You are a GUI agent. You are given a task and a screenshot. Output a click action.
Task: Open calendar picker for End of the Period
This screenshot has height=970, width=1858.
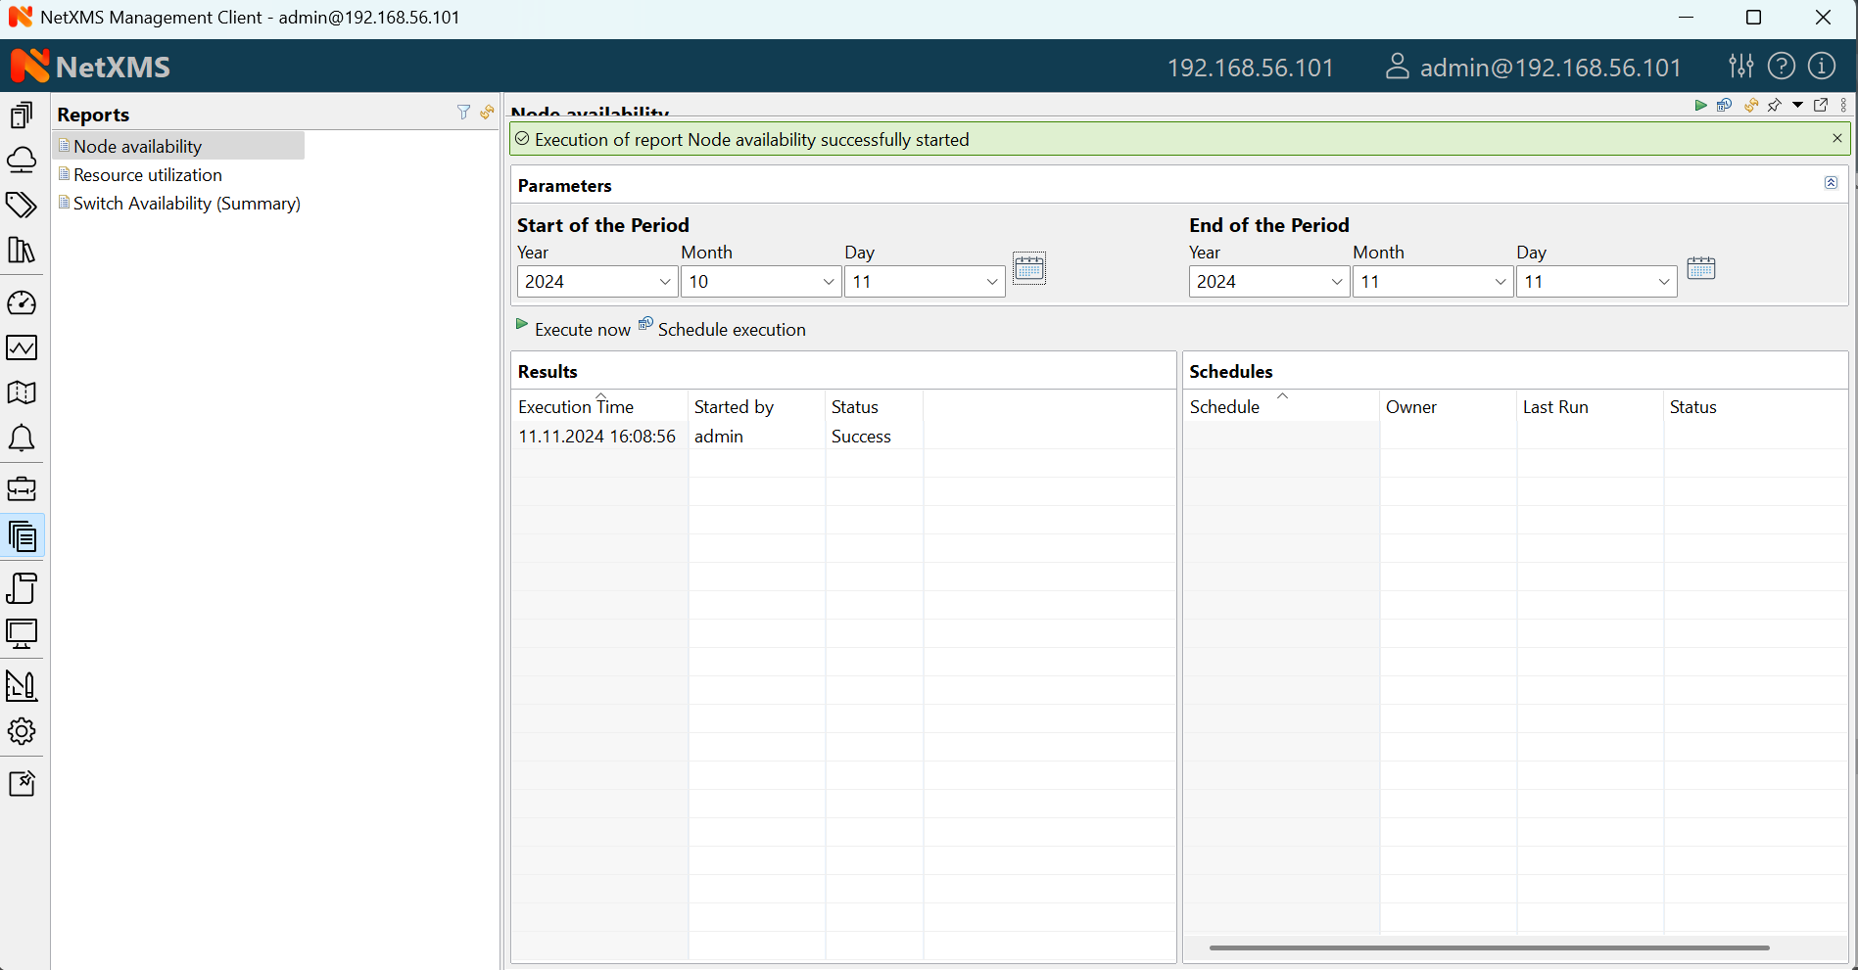tap(1700, 268)
